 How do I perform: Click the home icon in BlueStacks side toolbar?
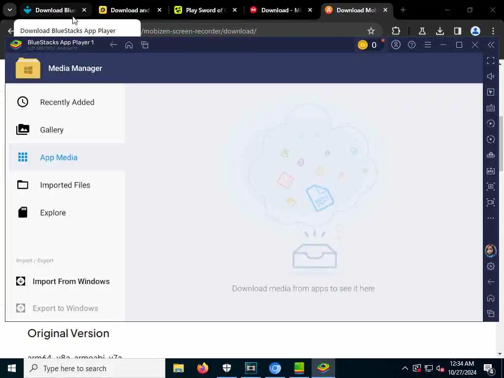point(491,298)
